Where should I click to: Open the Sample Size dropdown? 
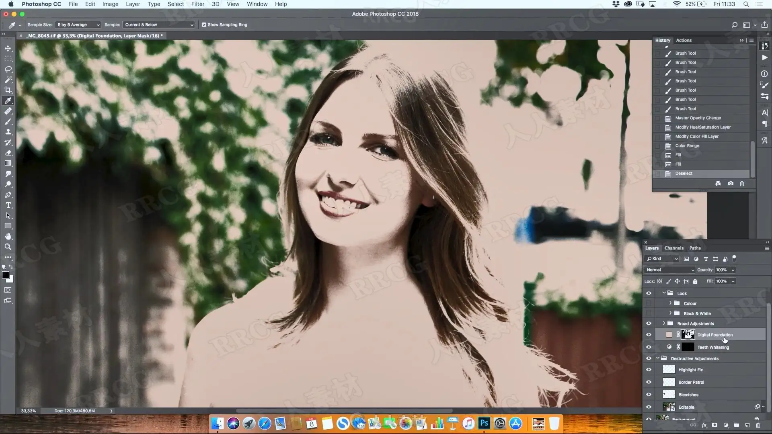78,25
